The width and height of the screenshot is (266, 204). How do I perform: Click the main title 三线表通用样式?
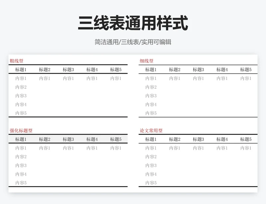tap(133, 23)
